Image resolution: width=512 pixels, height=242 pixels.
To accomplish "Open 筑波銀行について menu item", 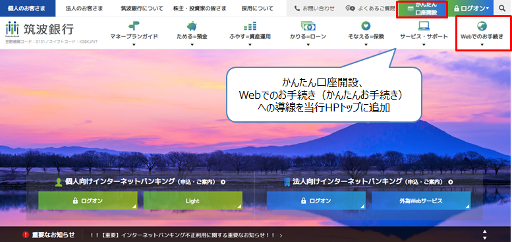I will coord(142,9).
